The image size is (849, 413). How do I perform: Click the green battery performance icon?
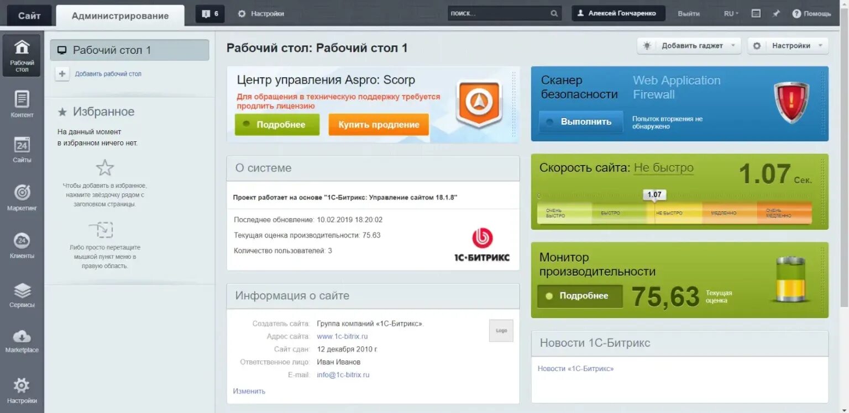pyautogui.click(x=792, y=279)
